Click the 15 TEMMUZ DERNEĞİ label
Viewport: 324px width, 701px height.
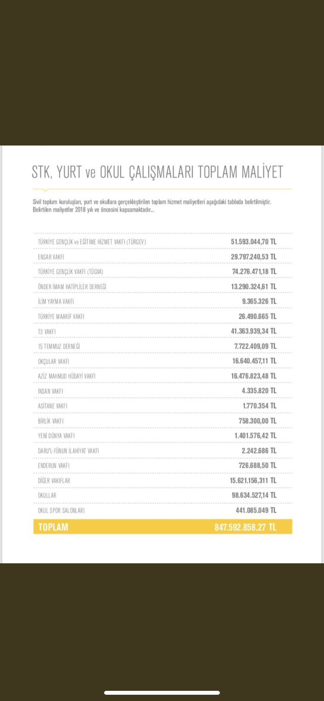tap(59, 347)
